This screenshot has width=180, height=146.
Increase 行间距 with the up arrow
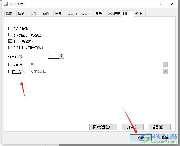coord(62,55)
